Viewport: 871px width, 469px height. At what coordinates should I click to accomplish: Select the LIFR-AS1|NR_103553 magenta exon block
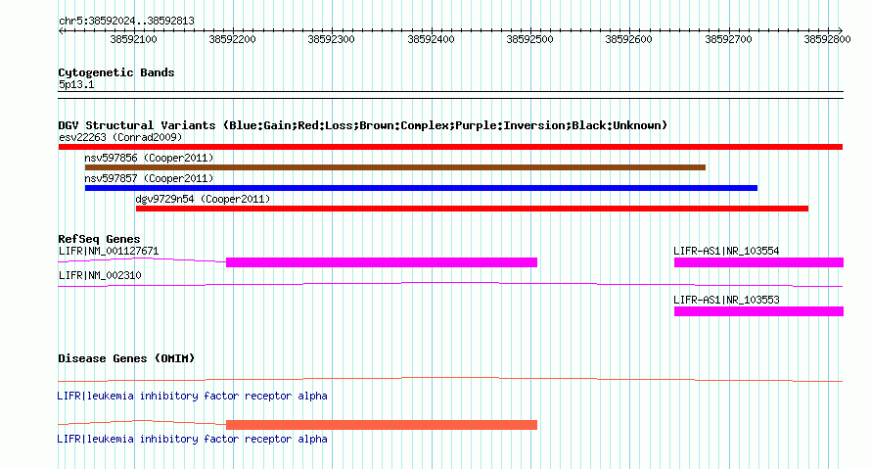click(x=758, y=311)
